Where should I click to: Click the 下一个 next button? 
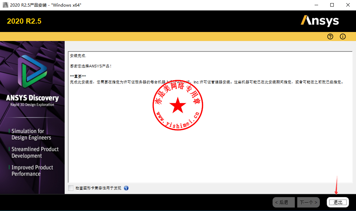[x=308, y=202]
